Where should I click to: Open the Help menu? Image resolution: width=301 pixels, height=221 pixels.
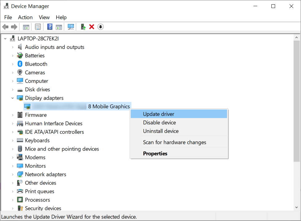(x=61, y=17)
